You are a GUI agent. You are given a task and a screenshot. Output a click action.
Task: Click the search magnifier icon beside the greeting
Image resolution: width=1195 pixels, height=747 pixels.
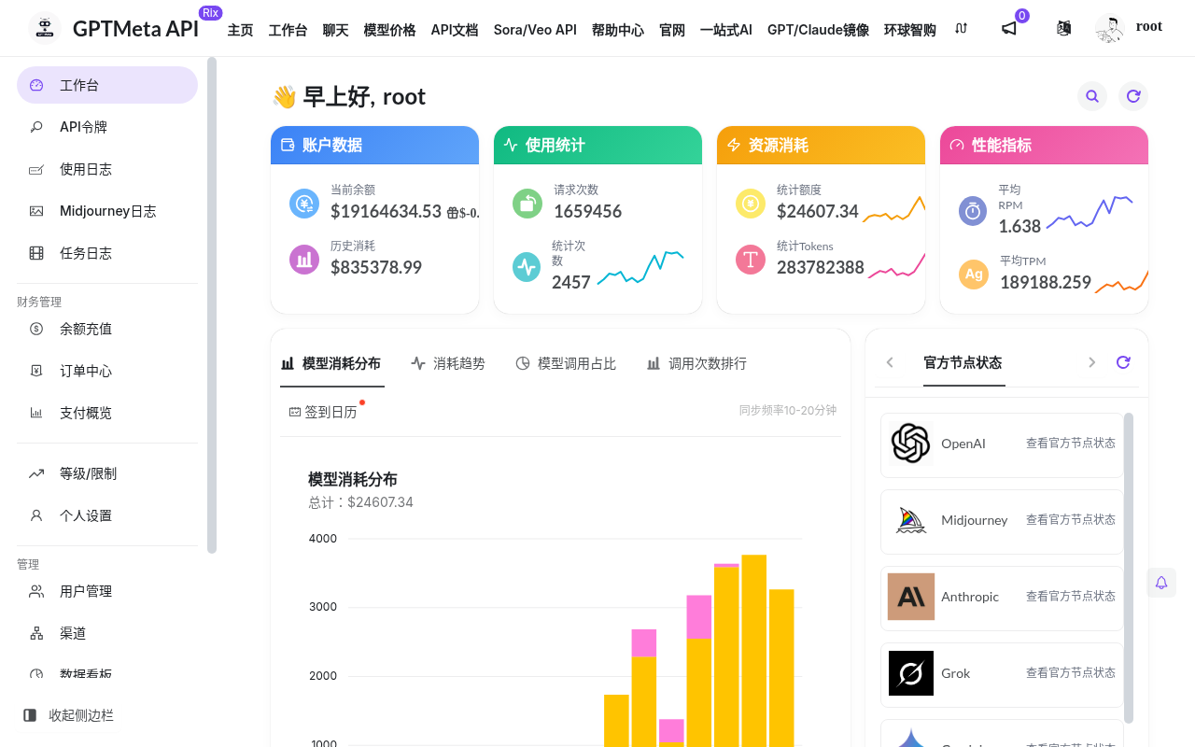tap(1092, 96)
